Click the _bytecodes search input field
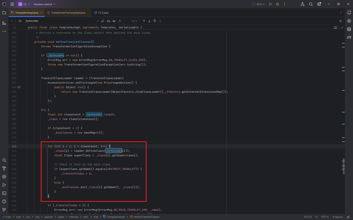This screenshot has width=353, height=220. pyautogui.click(x=59, y=21)
